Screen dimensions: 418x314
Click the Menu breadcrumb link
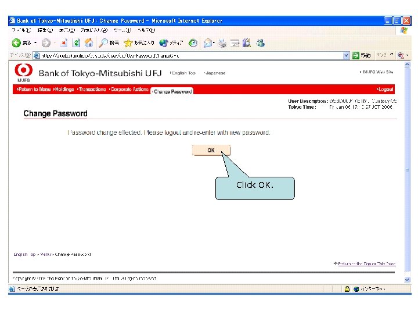point(45,254)
